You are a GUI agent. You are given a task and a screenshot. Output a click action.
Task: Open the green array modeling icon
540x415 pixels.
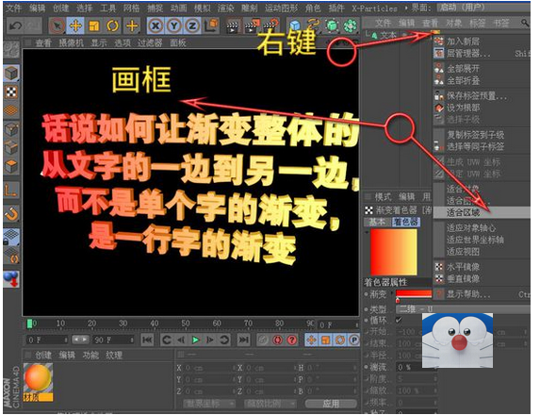click(x=351, y=26)
